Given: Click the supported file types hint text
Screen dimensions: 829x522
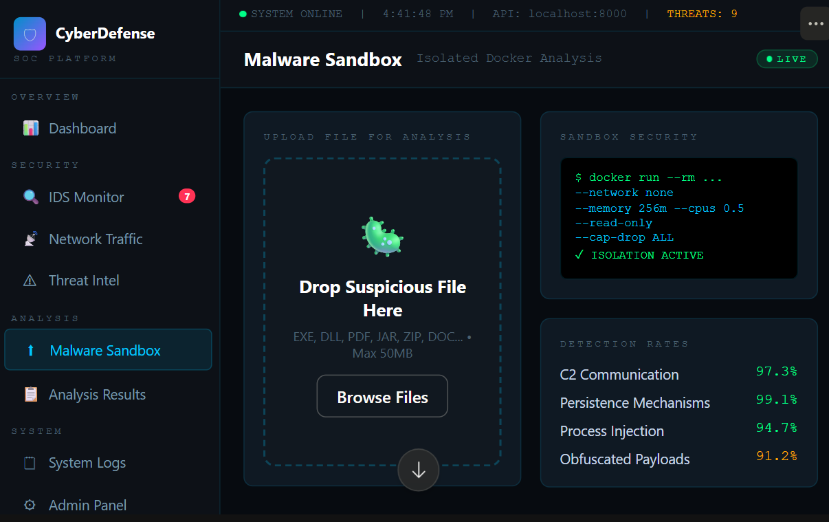Looking at the screenshot, I should tap(382, 345).
